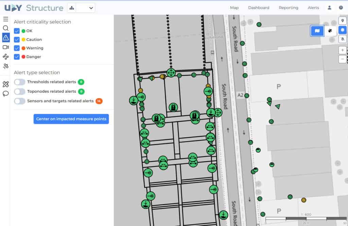Click the user account icon top right
The image size is (348, 226).
point(329,7)
